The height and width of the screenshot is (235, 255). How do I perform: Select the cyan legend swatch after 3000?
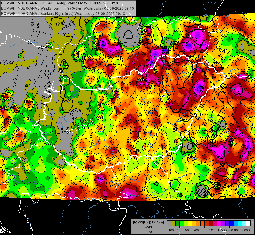pyautogui.click(x=240, y=224)
